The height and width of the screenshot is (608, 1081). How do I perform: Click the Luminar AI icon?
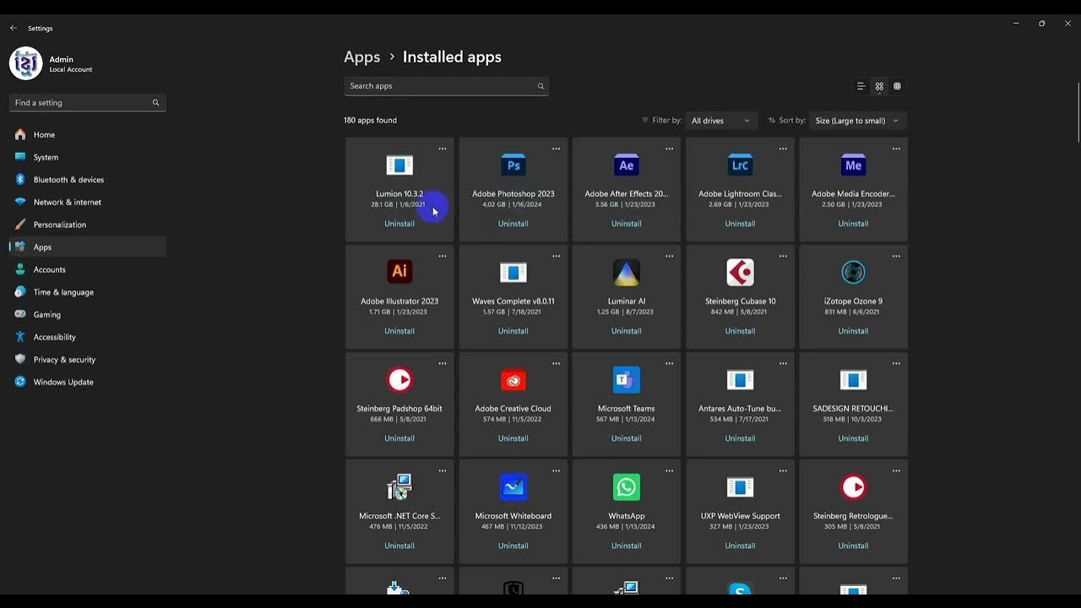[x=627, y=272]
